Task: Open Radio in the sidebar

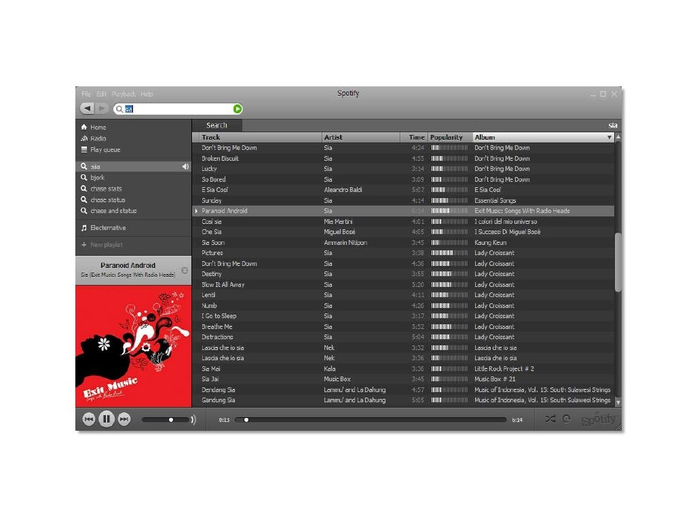Action: 98,138
